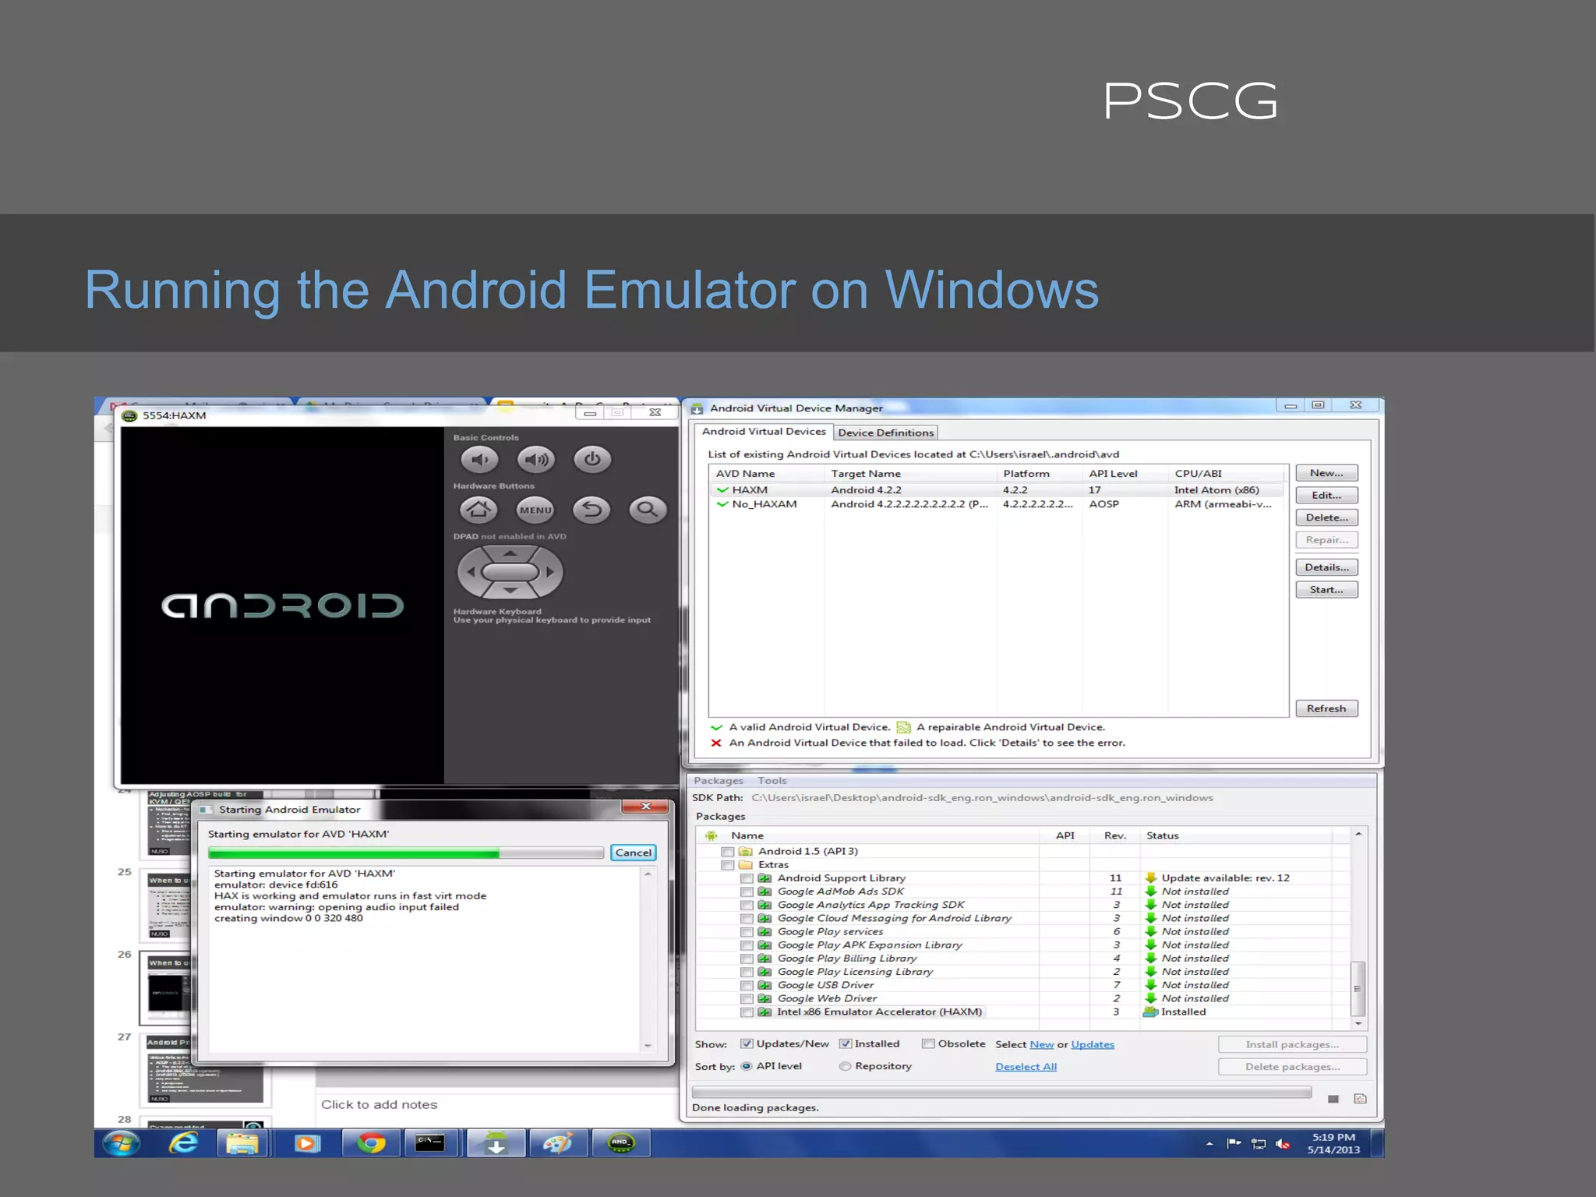Click the Android emulator taskbar icon
Viewport: 1596px width, 1197px height.
point(620,1143)
